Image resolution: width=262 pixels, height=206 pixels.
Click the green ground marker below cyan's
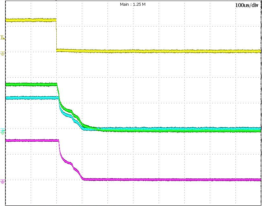[3, 132]
